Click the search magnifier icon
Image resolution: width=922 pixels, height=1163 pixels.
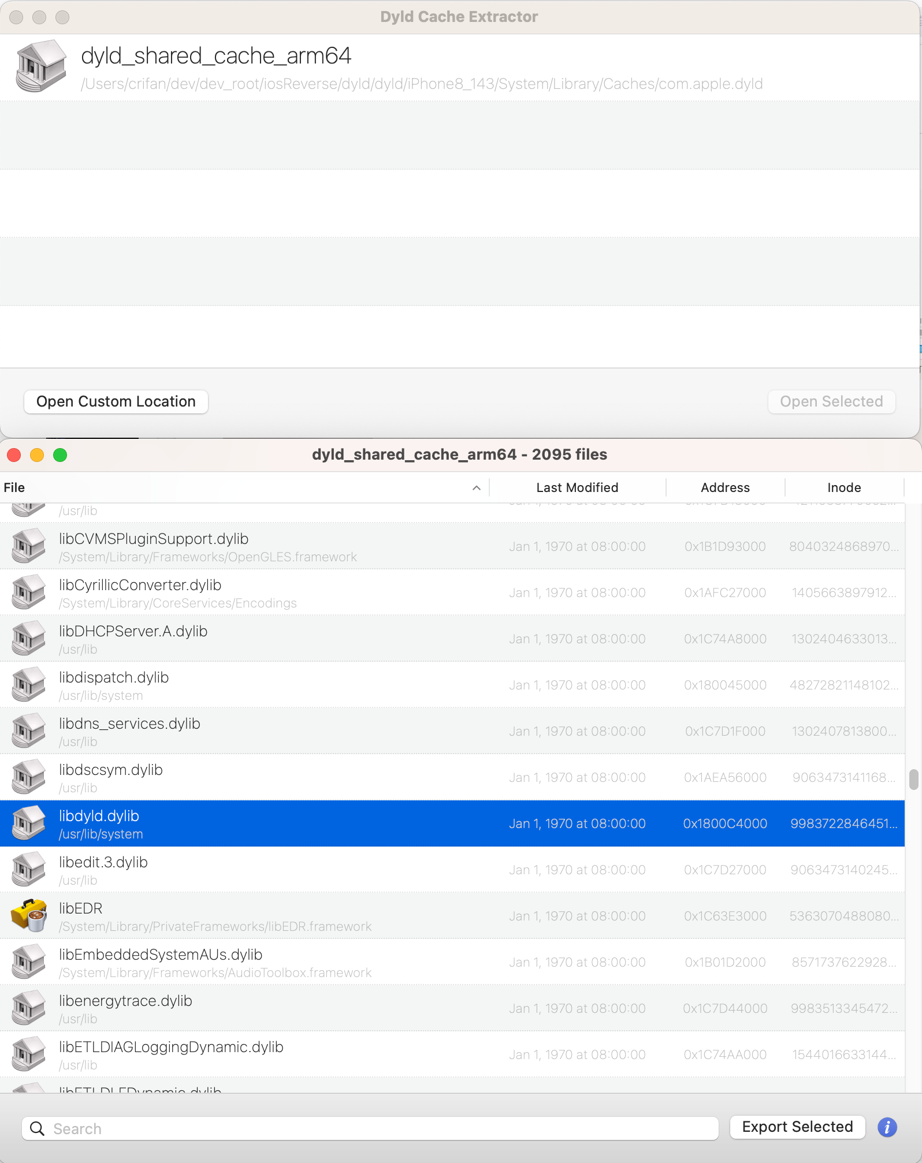pos(37,1128)
